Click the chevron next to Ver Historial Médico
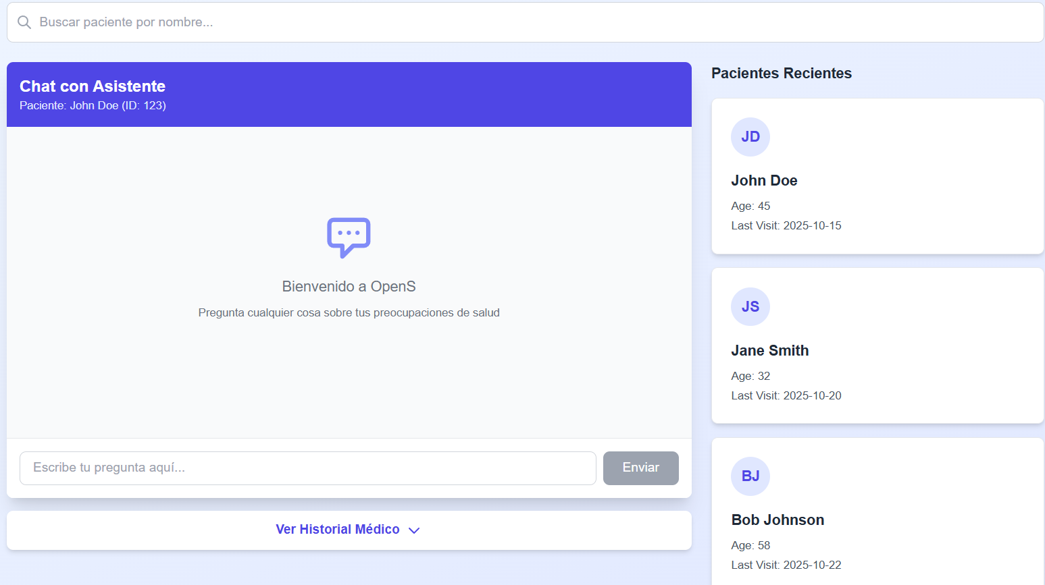The width and height of the screenshot is (1045, 585). pyautogui.click(x=414, y=530)
